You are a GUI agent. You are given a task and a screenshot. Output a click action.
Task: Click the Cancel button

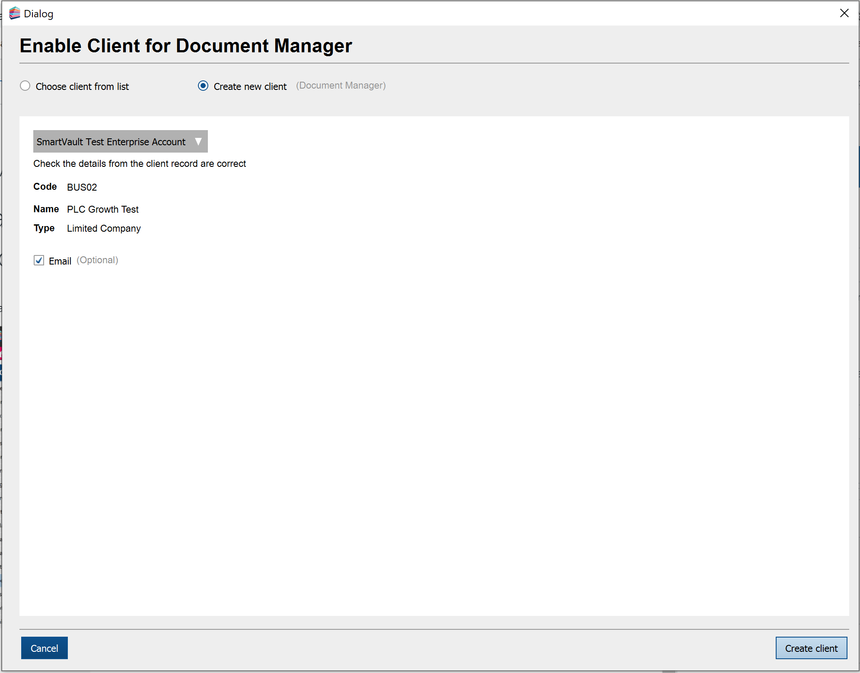45,648
